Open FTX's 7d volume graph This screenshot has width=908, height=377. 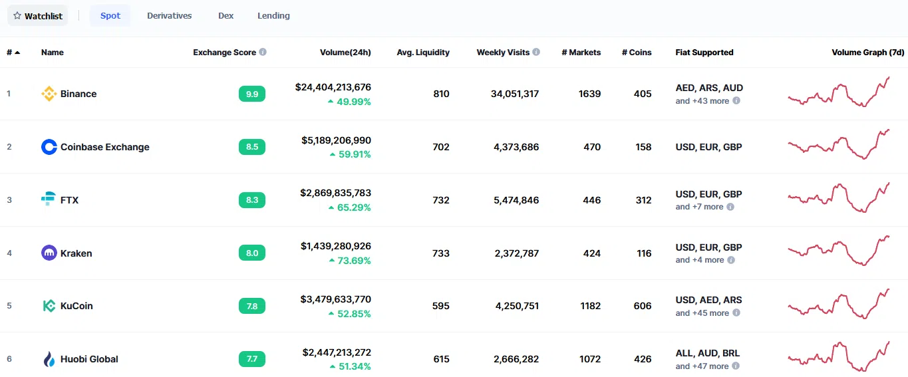click(839, 197)
